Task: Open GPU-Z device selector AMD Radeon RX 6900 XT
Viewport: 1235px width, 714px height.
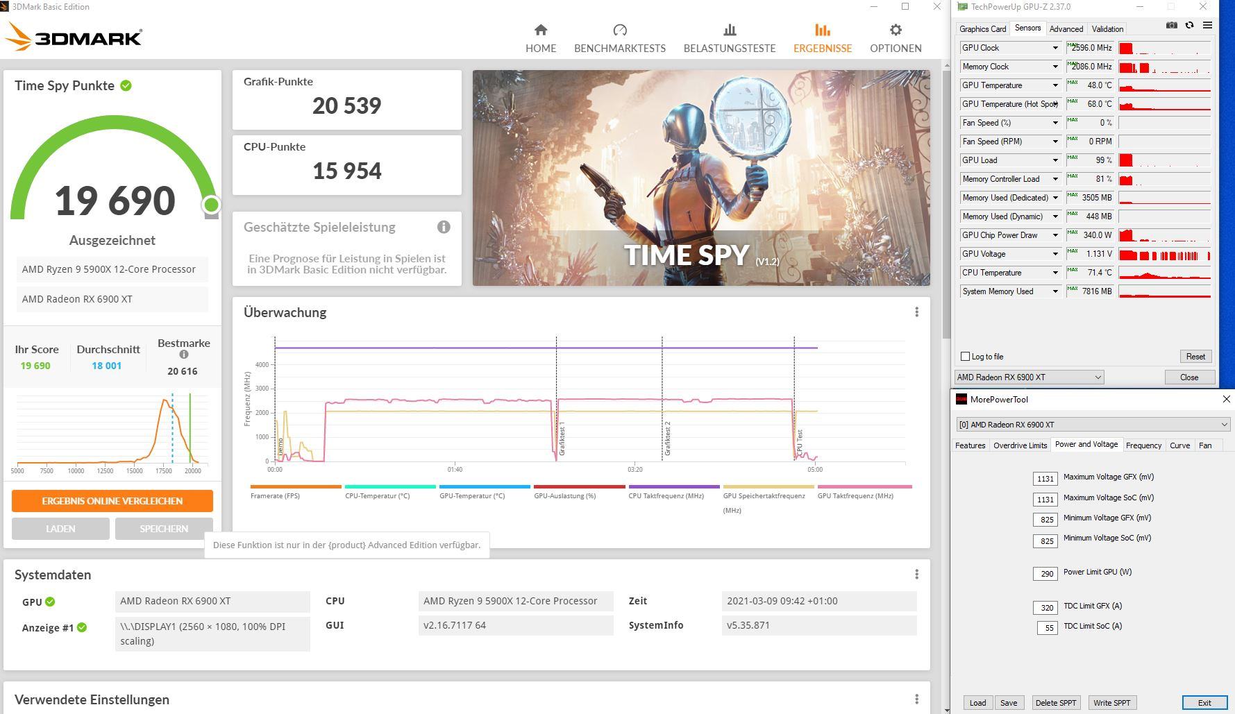Action: 1029,377
